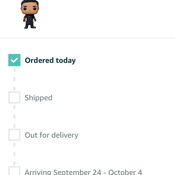Click the teal checkmark icon beside Ordered today

pos(14,60)
